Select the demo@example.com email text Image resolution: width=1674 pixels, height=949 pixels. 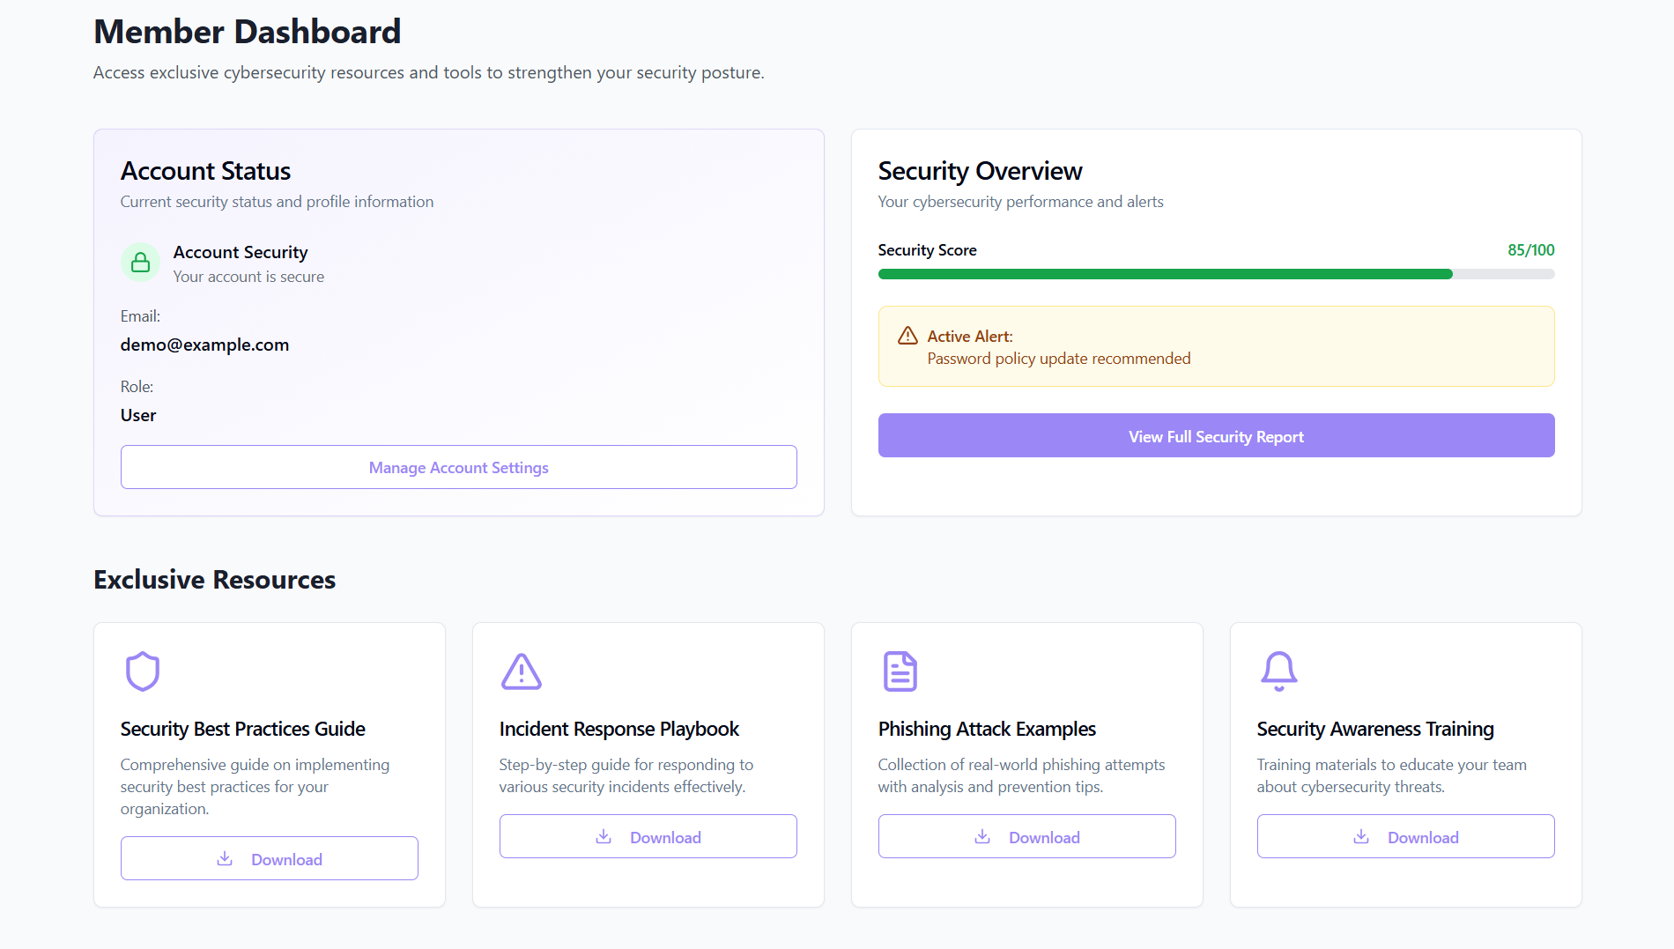(204, 345)
